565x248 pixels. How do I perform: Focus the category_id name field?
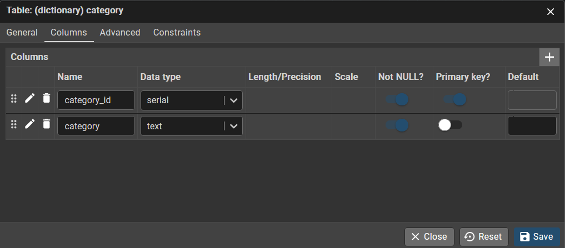96,100
